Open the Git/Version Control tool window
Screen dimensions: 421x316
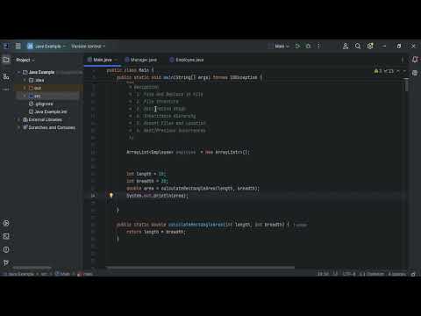tap(6, 262)
